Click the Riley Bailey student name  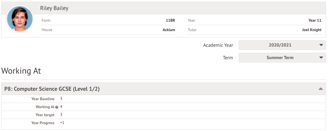pos(54,8)
